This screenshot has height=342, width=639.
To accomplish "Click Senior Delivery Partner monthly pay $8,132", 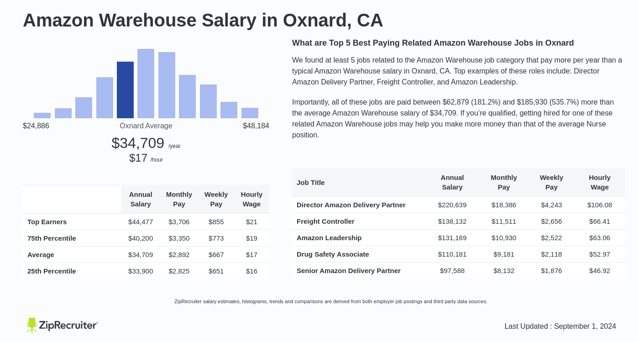I will [x=504, y=271].
